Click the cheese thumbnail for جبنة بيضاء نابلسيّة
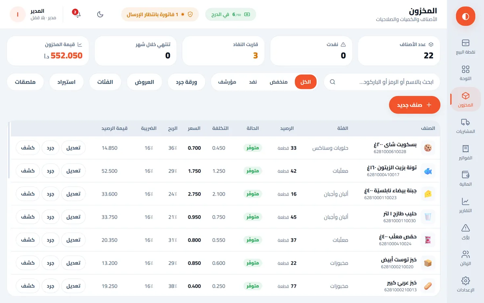Screen dimensions: 484x303 (x=428, y=194)
